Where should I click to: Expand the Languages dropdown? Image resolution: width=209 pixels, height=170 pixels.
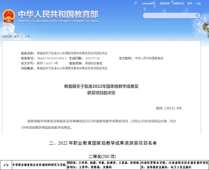tap(149, 3)
